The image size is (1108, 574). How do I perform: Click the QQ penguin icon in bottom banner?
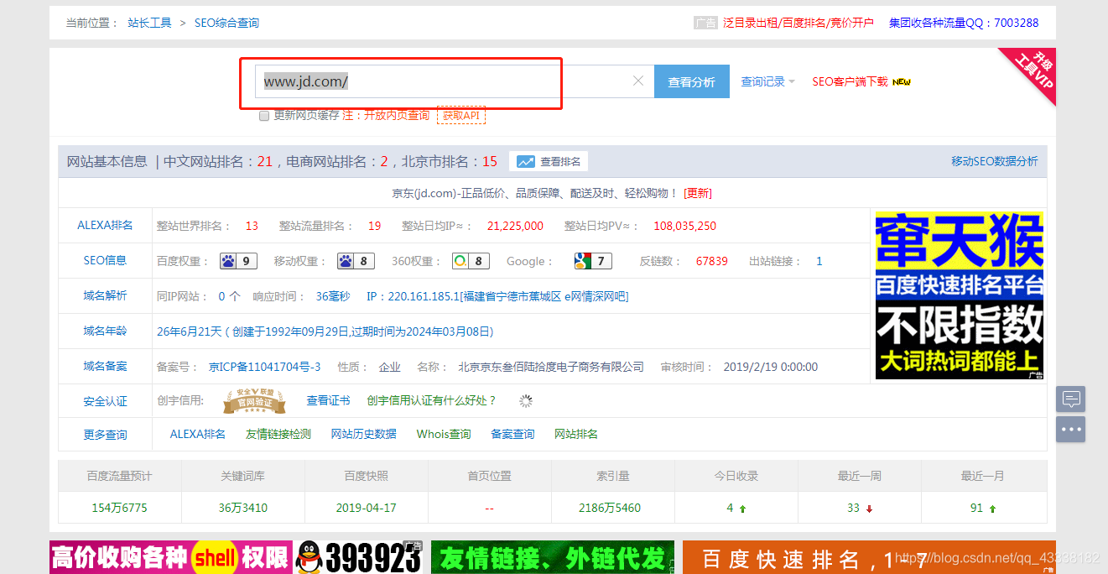tap(308, 557)
